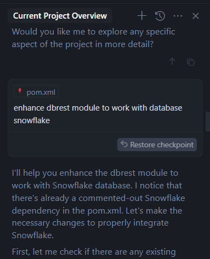Copy the assistant response with copy icon
Image resolution: width=210 pixels, height=259 pixels.
coord(191,62)
